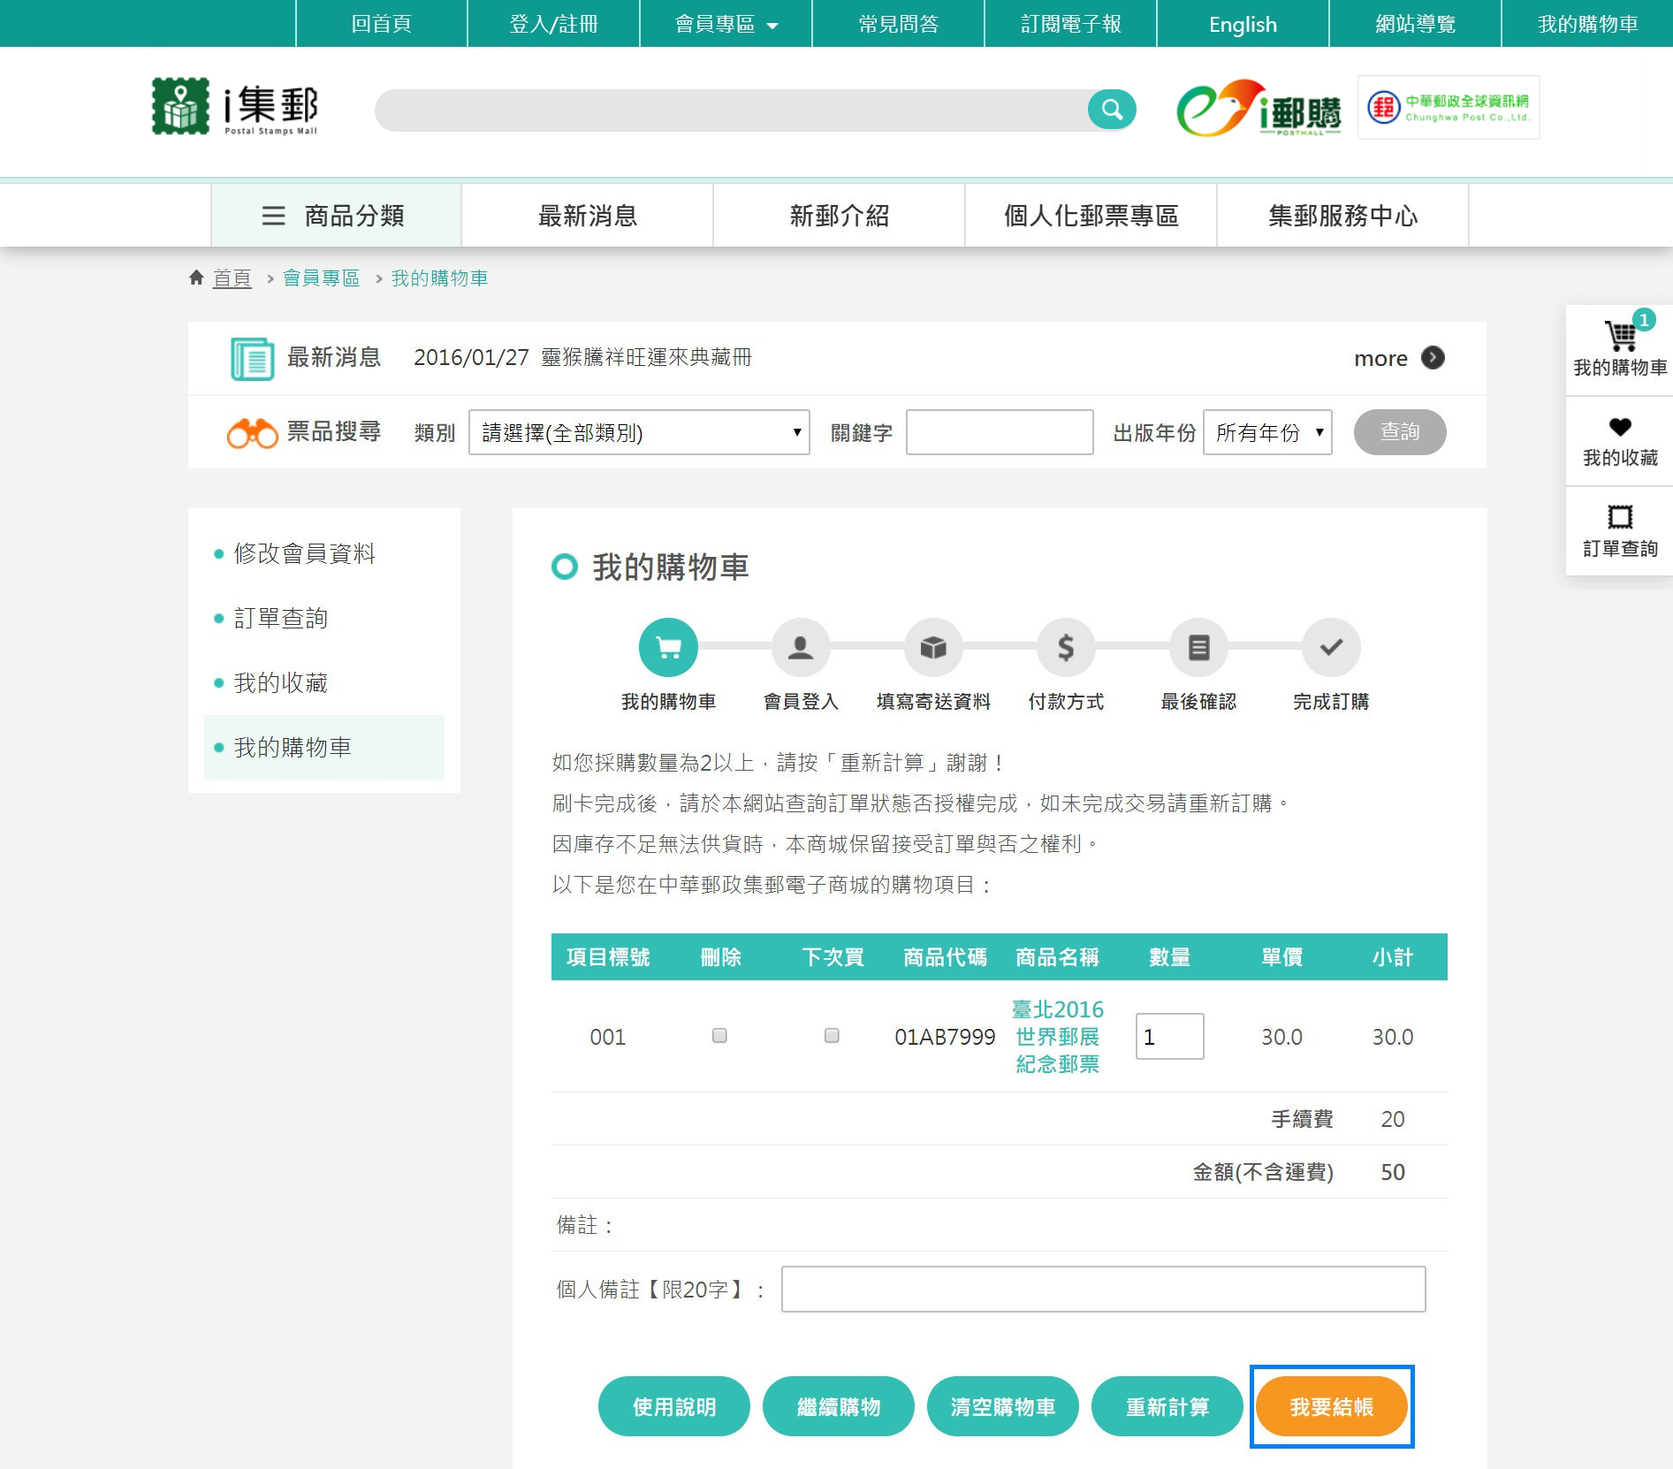The height and width of the screenshot is (1469, 1673).
Task: Switch to 新郵介紹 section
Action: [x=838, y=215]
